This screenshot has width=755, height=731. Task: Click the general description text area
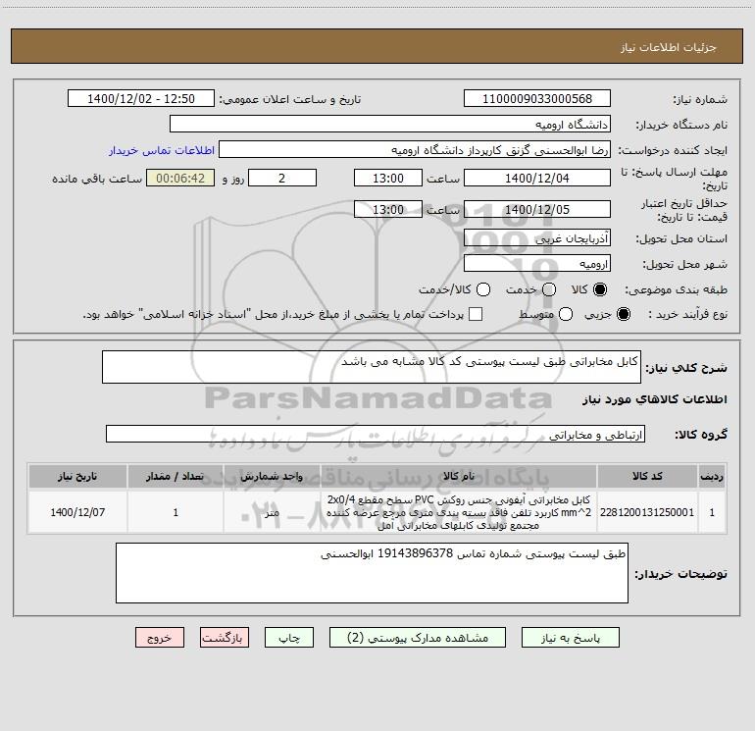372,367
